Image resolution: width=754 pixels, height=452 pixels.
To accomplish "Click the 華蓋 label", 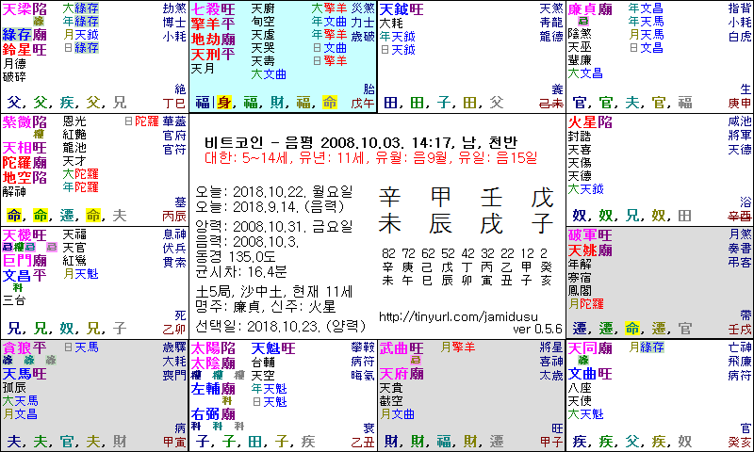I will [x=174, y=121].
